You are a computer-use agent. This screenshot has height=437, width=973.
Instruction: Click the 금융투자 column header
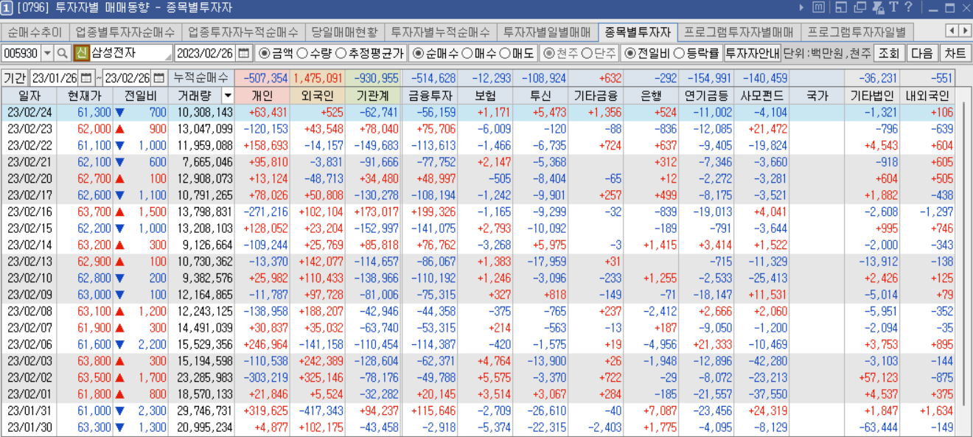pos(429,96)
